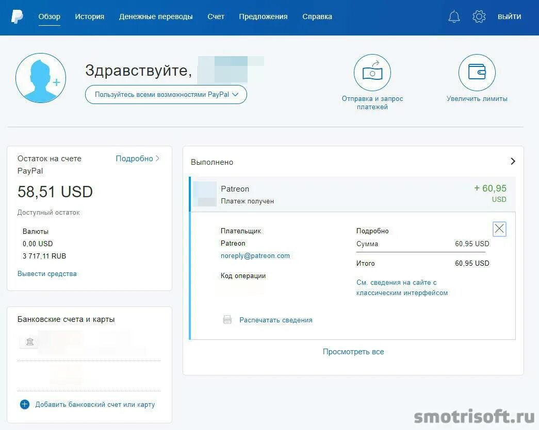The height and width of the screenshot is (430, 539).
Task: Open the Справка tab
Action: (317, 16)
